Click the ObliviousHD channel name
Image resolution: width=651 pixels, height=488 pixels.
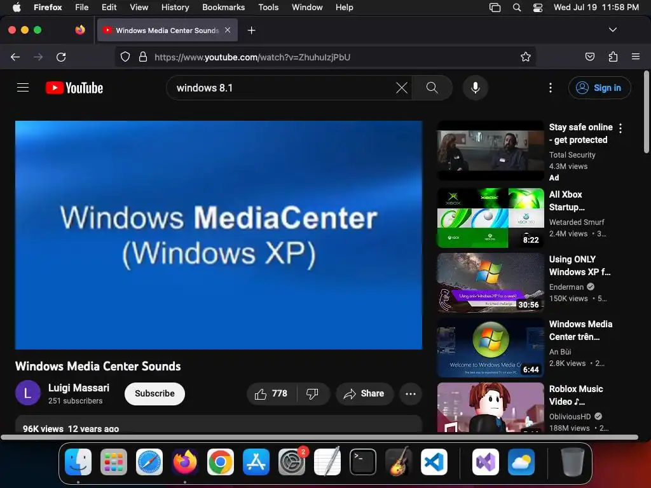coord(570,416)
